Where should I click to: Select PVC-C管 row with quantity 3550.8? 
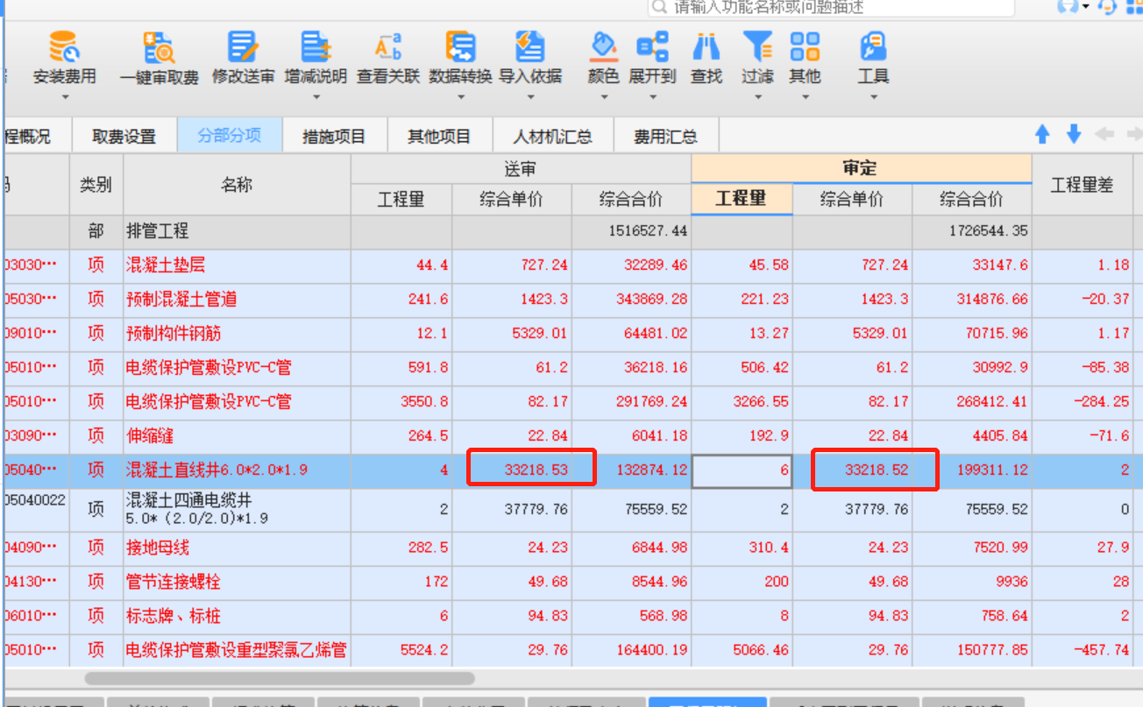click(209, 402)
